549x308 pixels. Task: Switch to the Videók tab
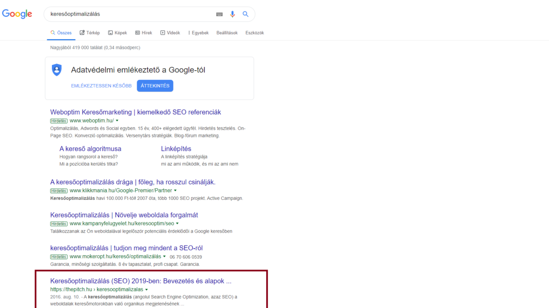pyautogui.click(x=170, y=33)
